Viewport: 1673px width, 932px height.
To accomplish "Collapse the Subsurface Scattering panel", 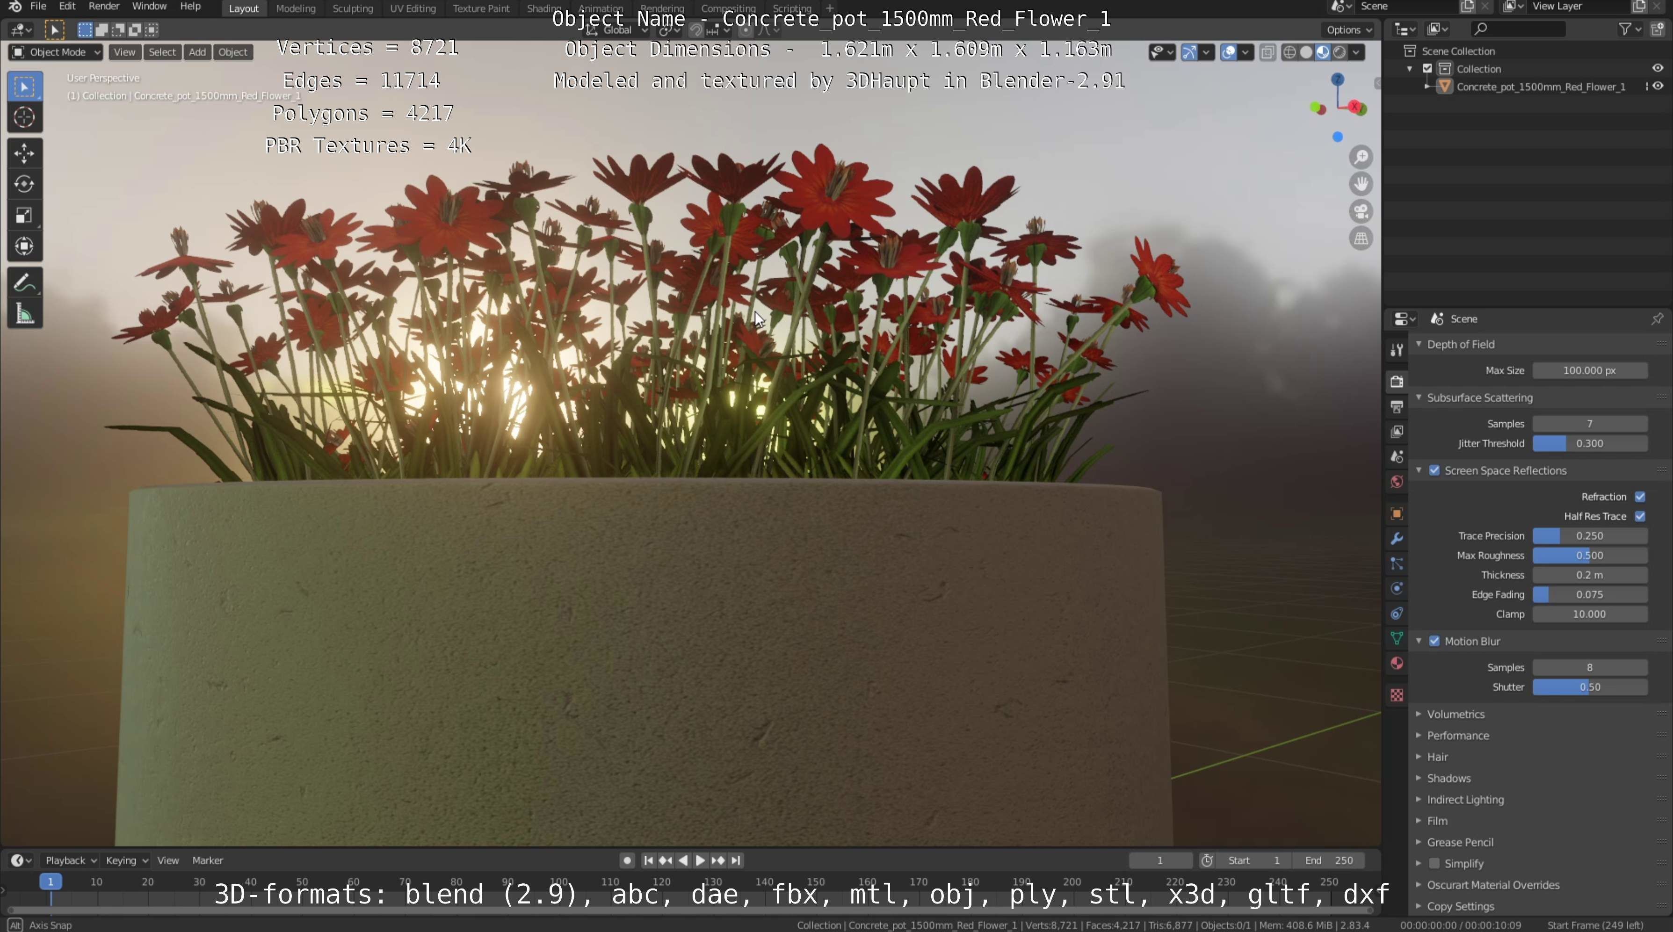I will click(x=1479, y=397).
